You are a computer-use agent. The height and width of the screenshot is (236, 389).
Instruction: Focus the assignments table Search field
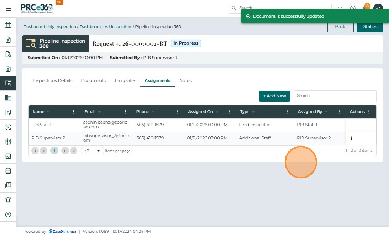(335, 96)
